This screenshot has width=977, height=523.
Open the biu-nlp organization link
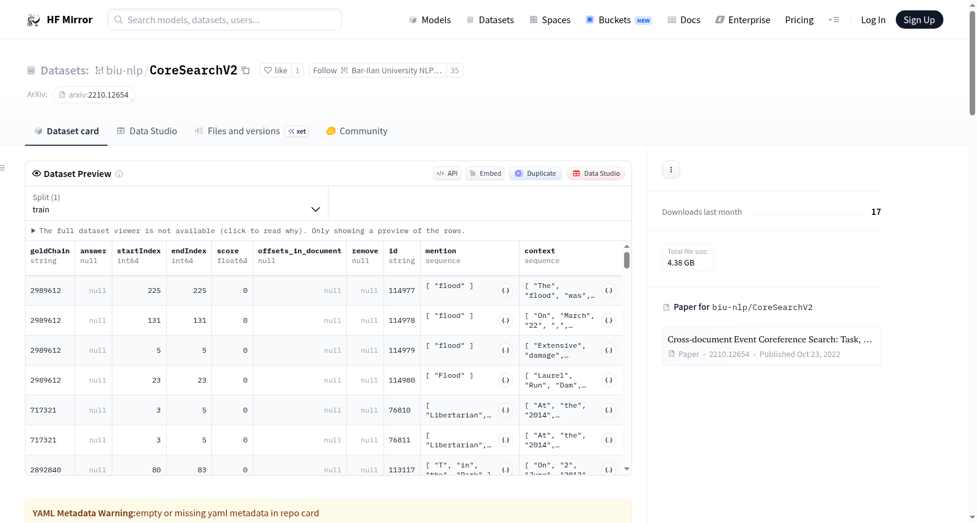point(124,71)
